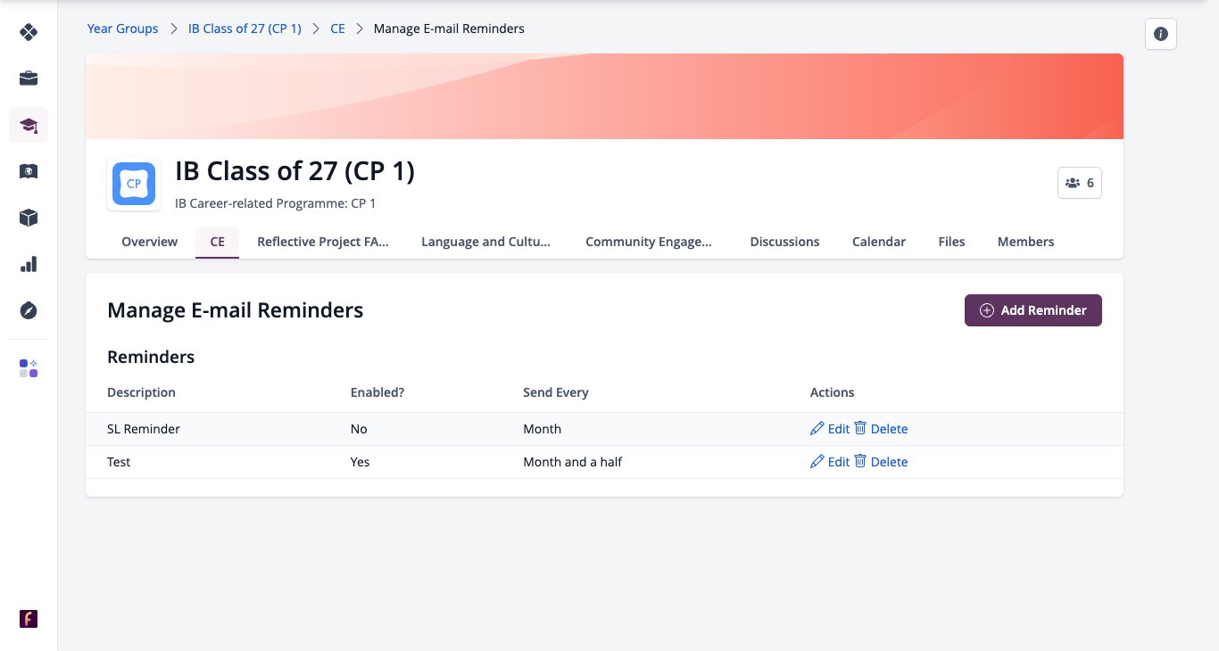
Task: Click the 'IB Career-related Programme: CP 1' subtitle
Action: point(276,203)
